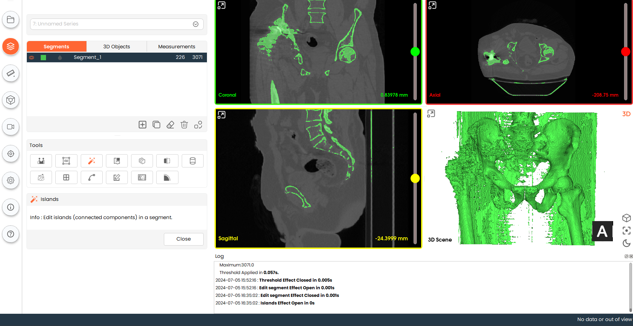
Task: Click the cylinder tool icon
Action: pos(192,161)
